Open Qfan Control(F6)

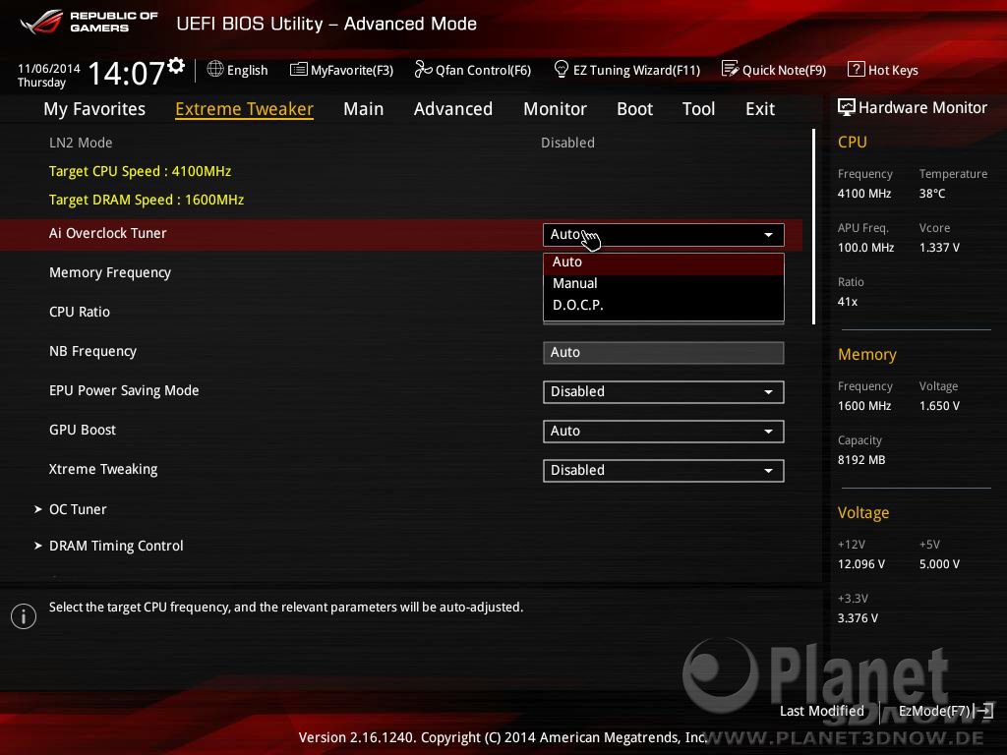tap(473, 70)
